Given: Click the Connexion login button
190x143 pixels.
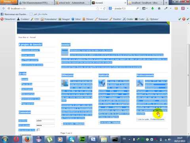Looking at the screenshot, I should click(x=26, y=135).
